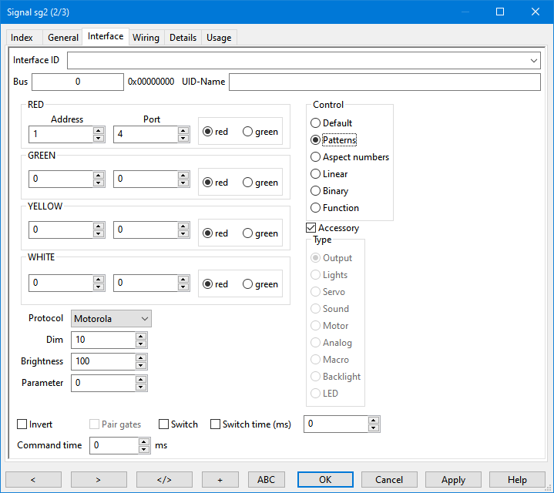Click the '+' button at bottom

tap(220, 479)
